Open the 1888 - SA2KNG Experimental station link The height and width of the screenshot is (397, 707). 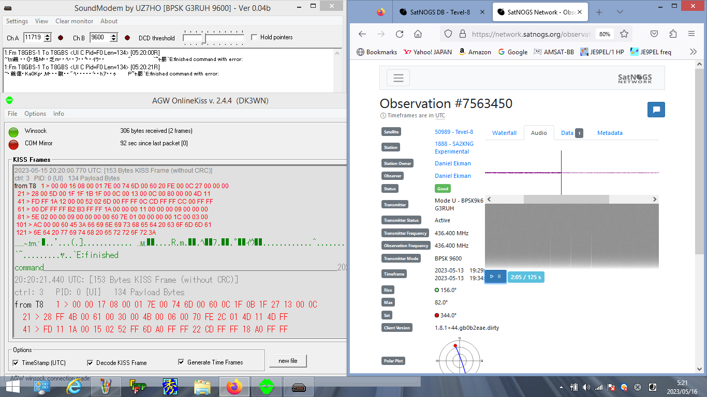[454, 147]
